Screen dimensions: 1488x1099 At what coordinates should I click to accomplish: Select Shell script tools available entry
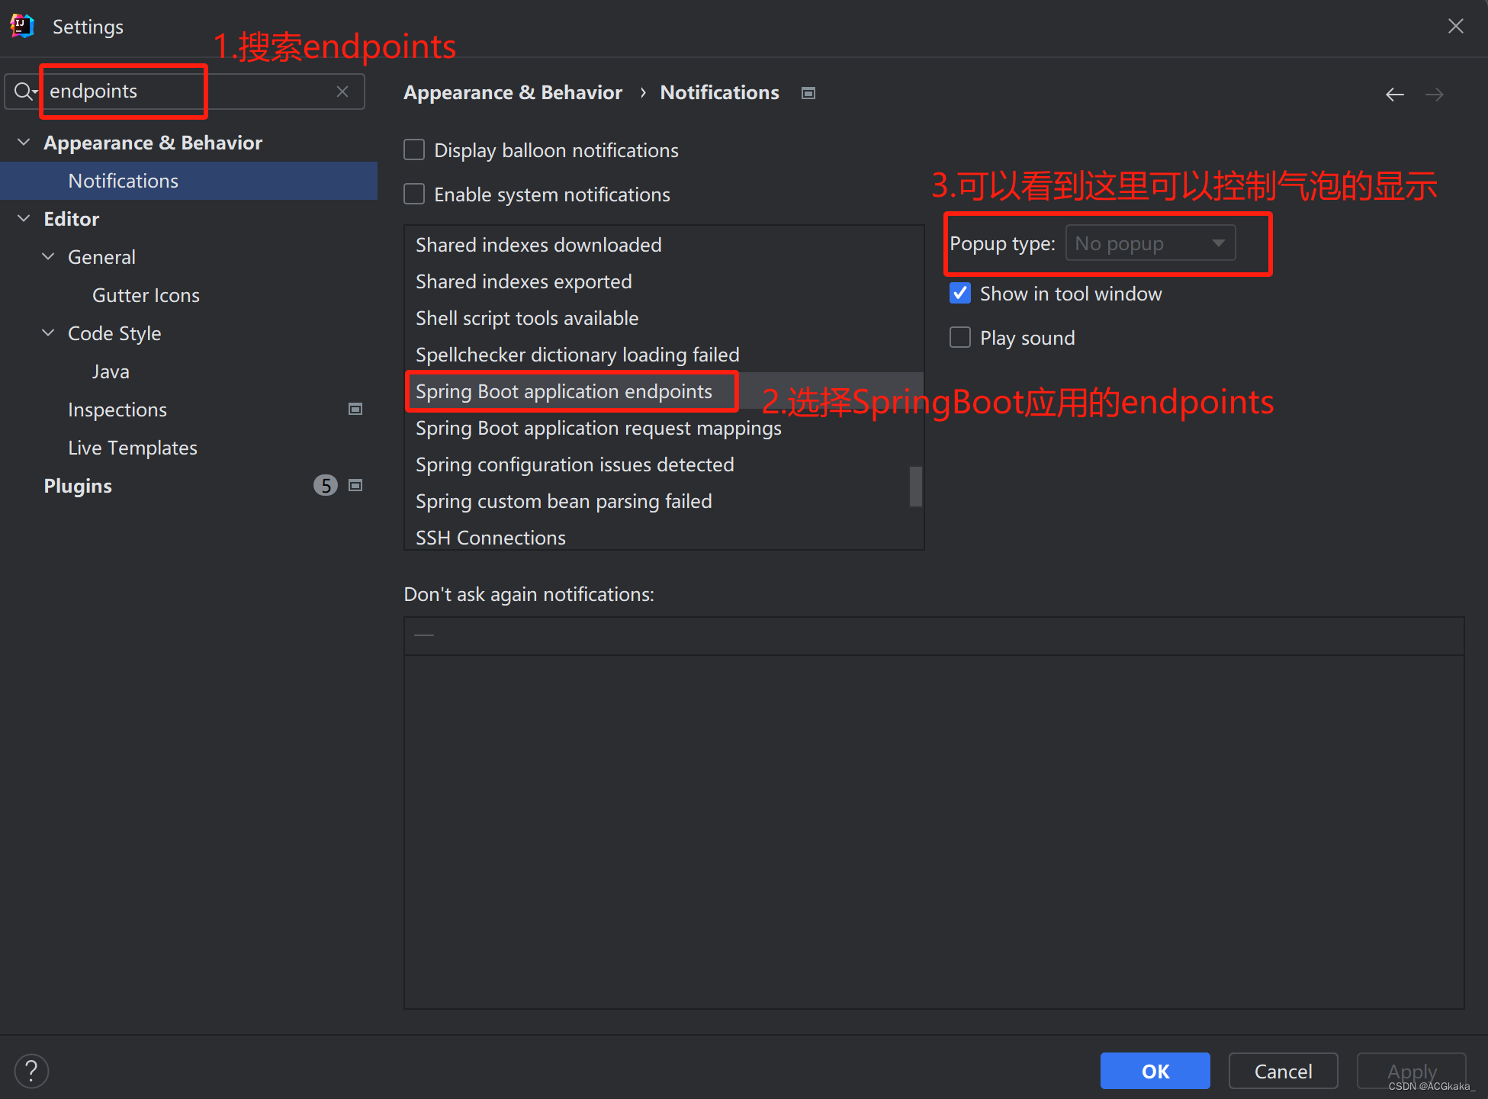(x=664, y=318)
